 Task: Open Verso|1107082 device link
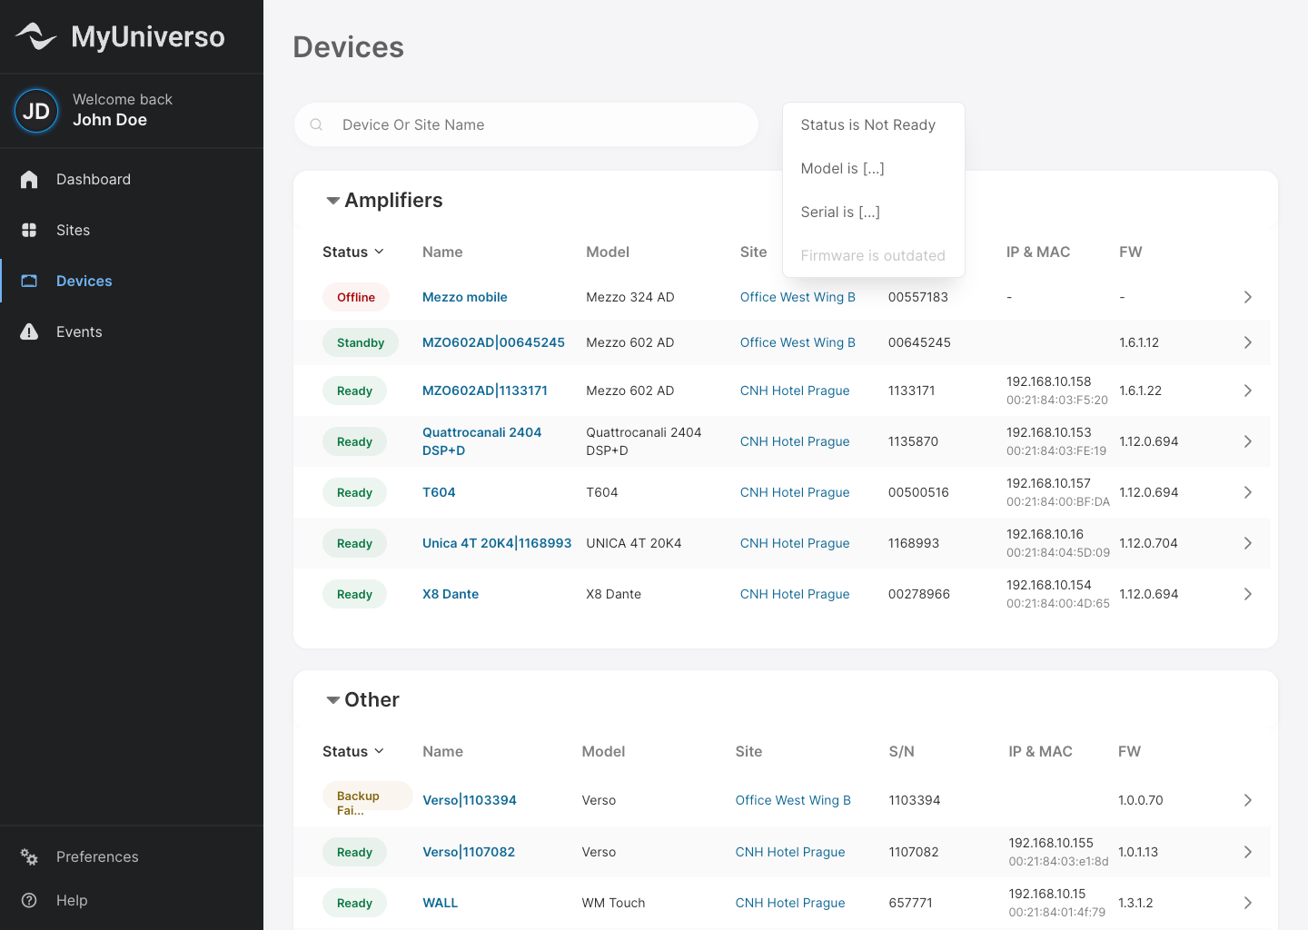[x=469, y=852]
